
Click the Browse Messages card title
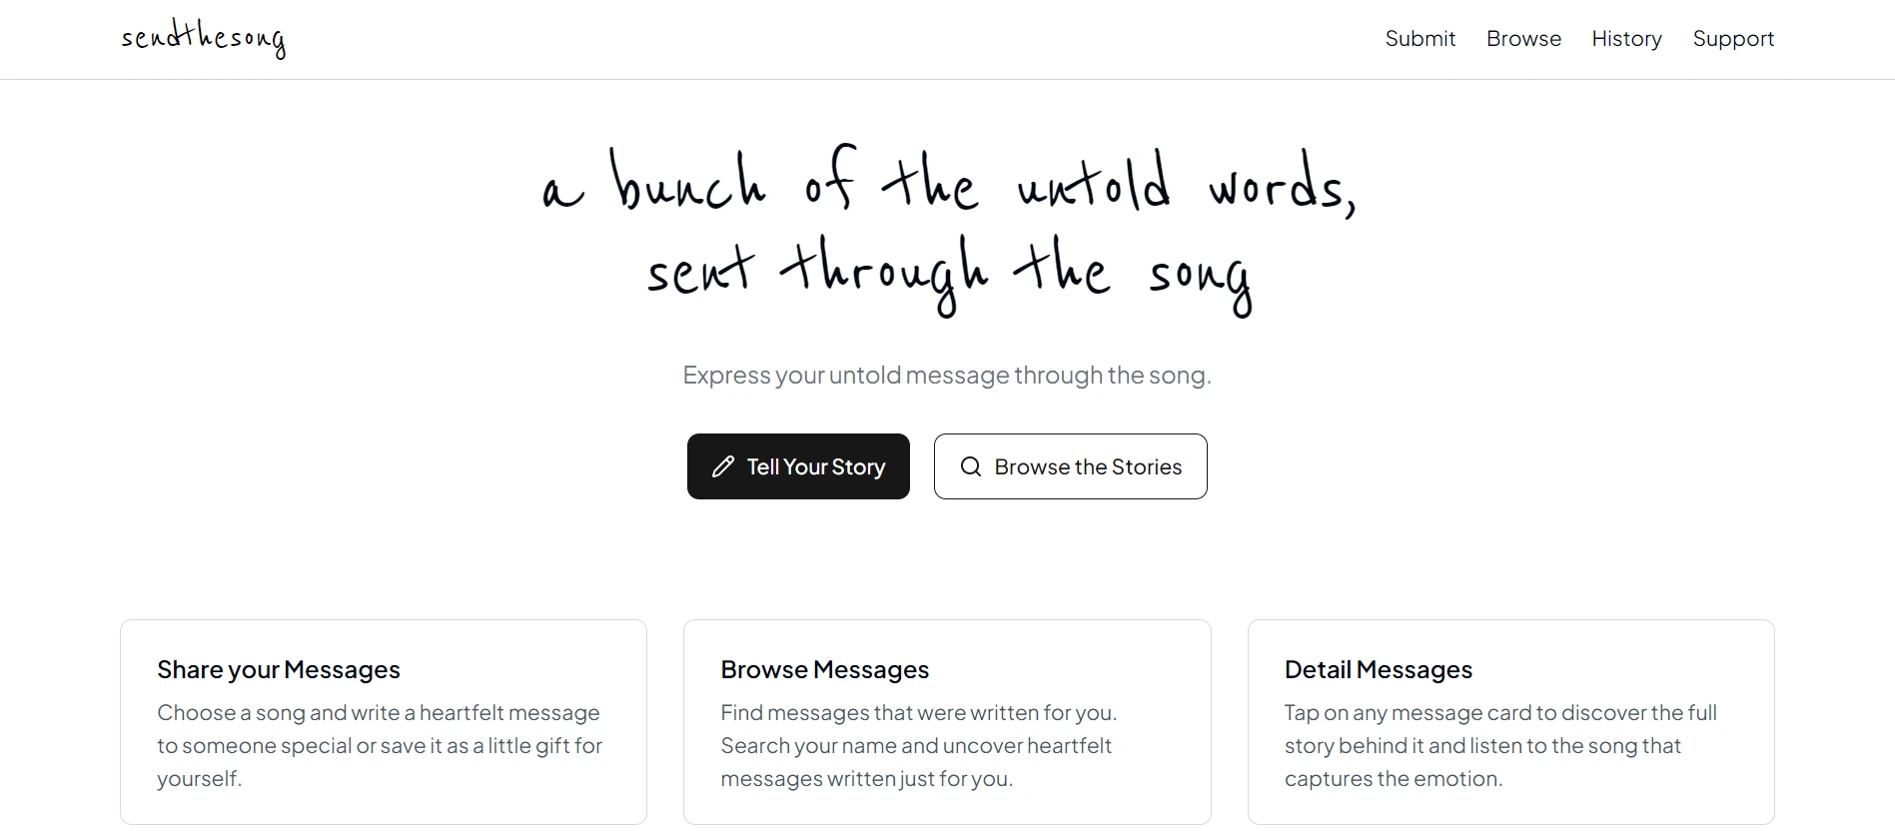pyautogui.click(x=824, y=669)
